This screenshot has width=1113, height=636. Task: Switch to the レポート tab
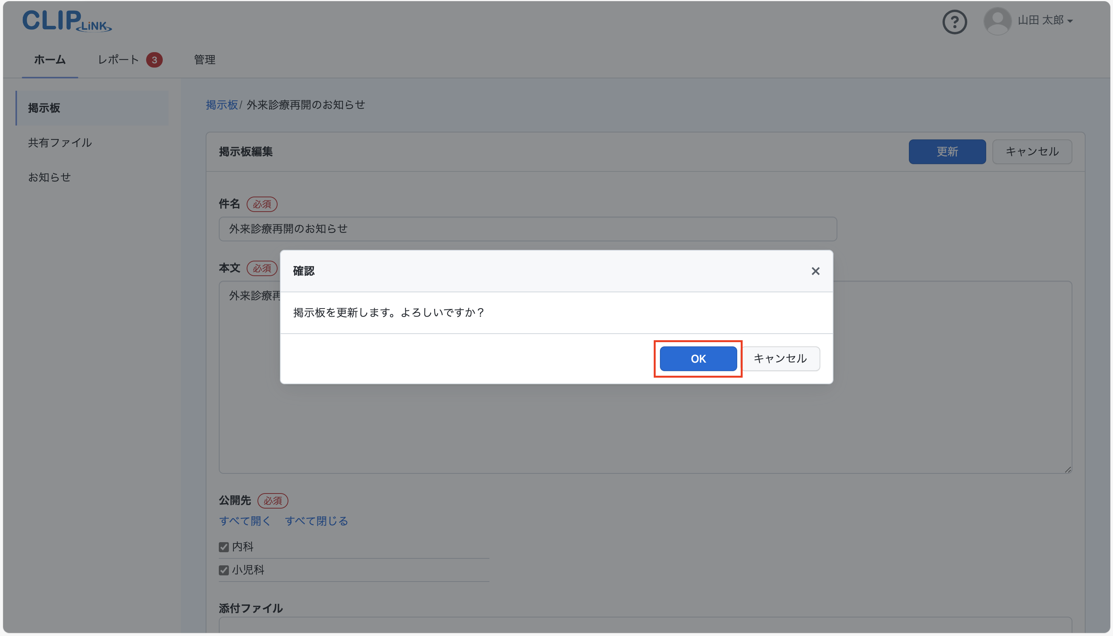[x=118, y=60]
